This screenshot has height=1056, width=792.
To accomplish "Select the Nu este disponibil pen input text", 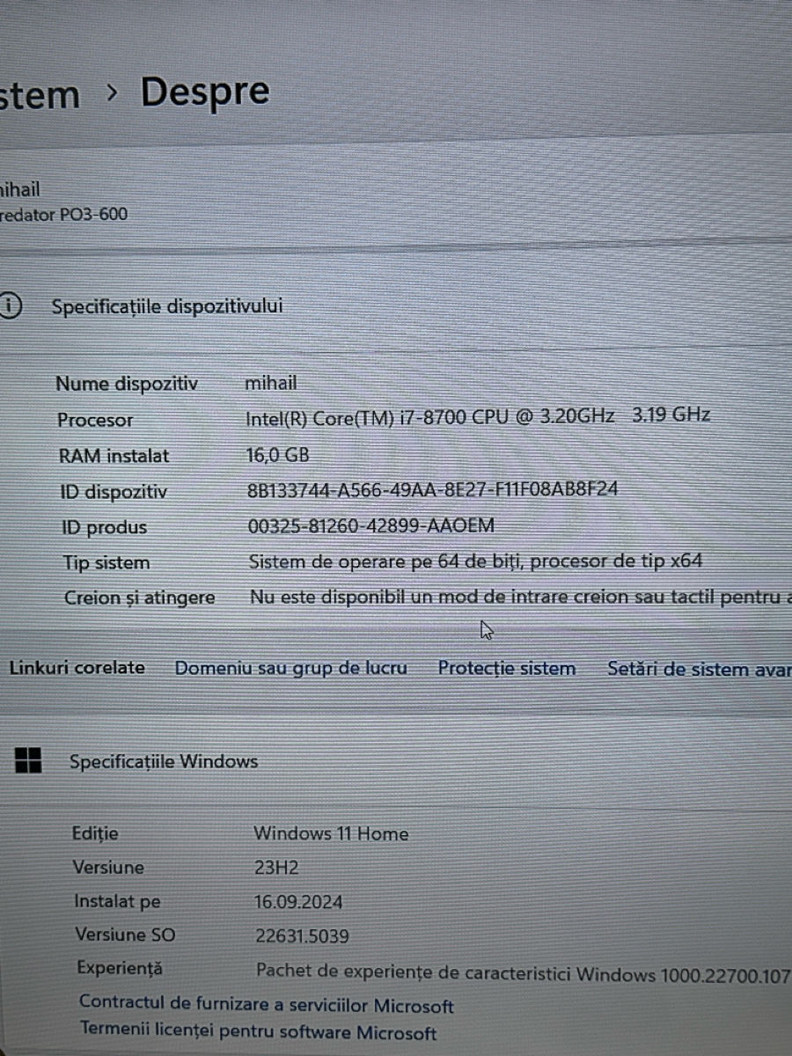I will tap(521, 598).
